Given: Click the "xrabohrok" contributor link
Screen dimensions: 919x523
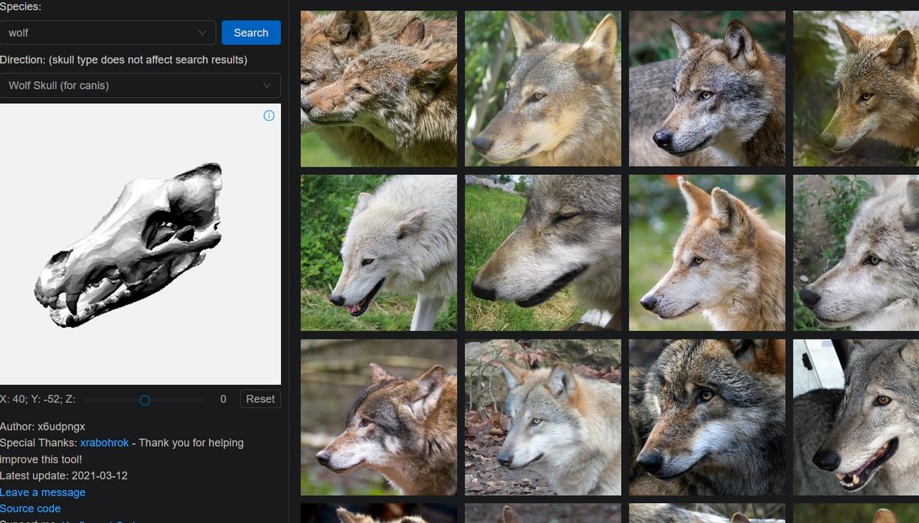Looking at the screenshot, I should tap(104, 443).
